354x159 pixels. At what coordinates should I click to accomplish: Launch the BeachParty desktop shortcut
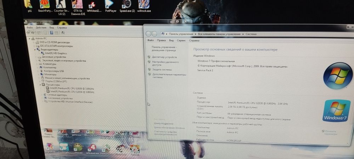(45, 6)
